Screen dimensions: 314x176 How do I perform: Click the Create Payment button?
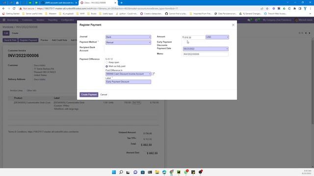click(x=89, y=94)
